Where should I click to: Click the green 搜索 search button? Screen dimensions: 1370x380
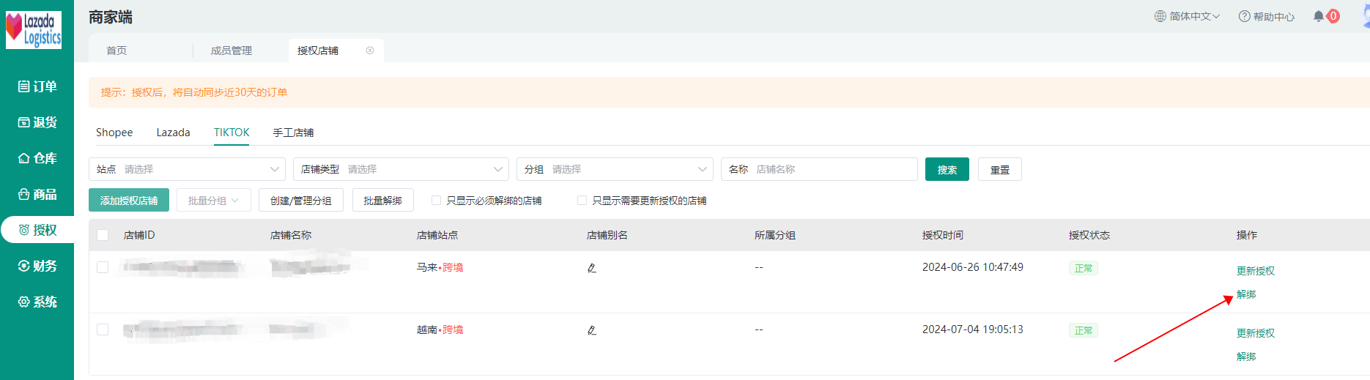pyautogui.click(x=947, y=169)
